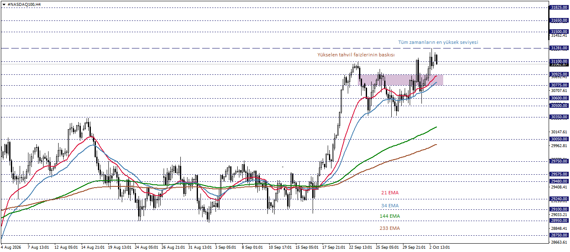Click the 29 Sep 21:01 time axis label
Screen dimensions: 570x252
coord(414,247)
